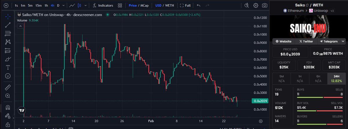The height and width of the screenshot is (129, 348).
Task: Click the buys versus sells ratio bar
Action: click(320, 98)
